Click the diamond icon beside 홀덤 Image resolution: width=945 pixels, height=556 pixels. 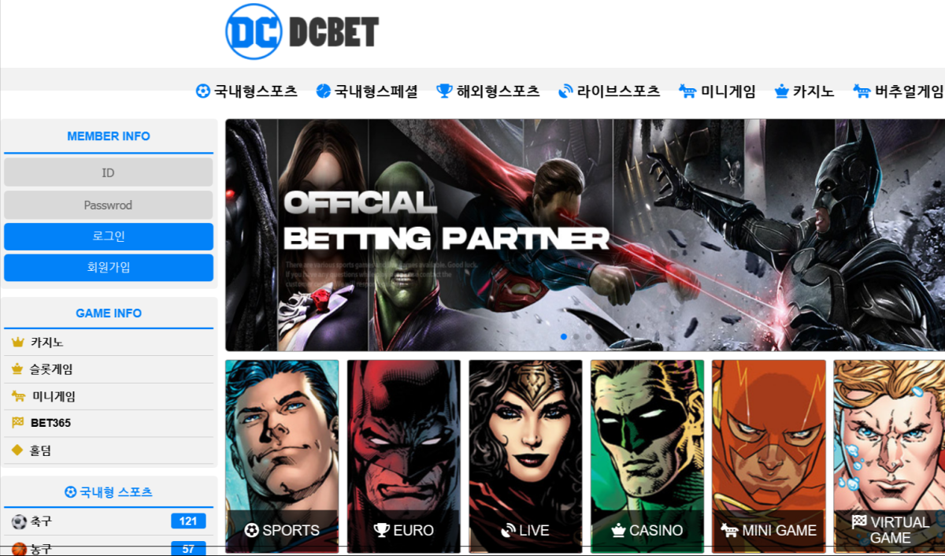coord(17,450)
